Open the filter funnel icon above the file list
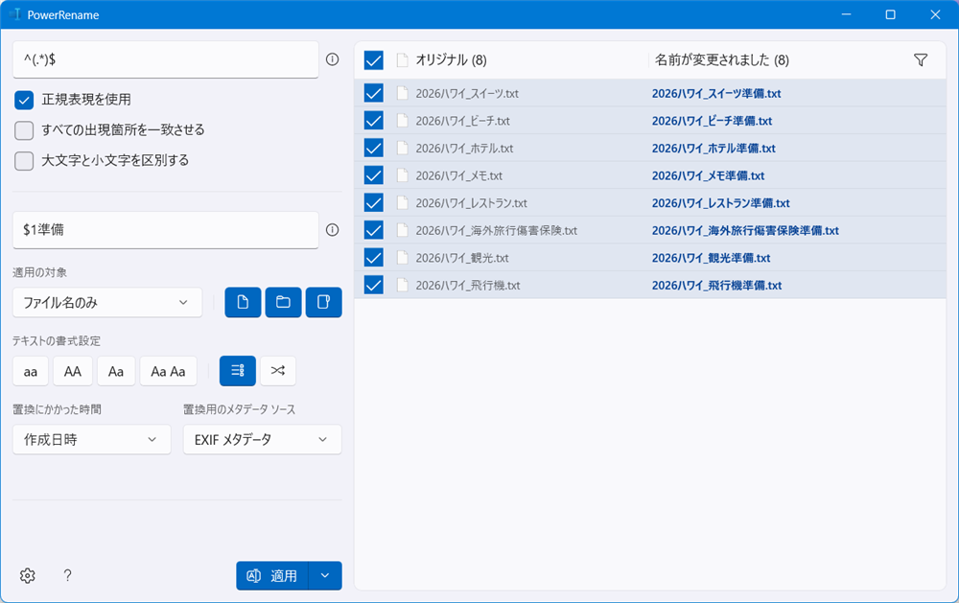This screenshot has height=603, width=959. (x=921, y=59)
